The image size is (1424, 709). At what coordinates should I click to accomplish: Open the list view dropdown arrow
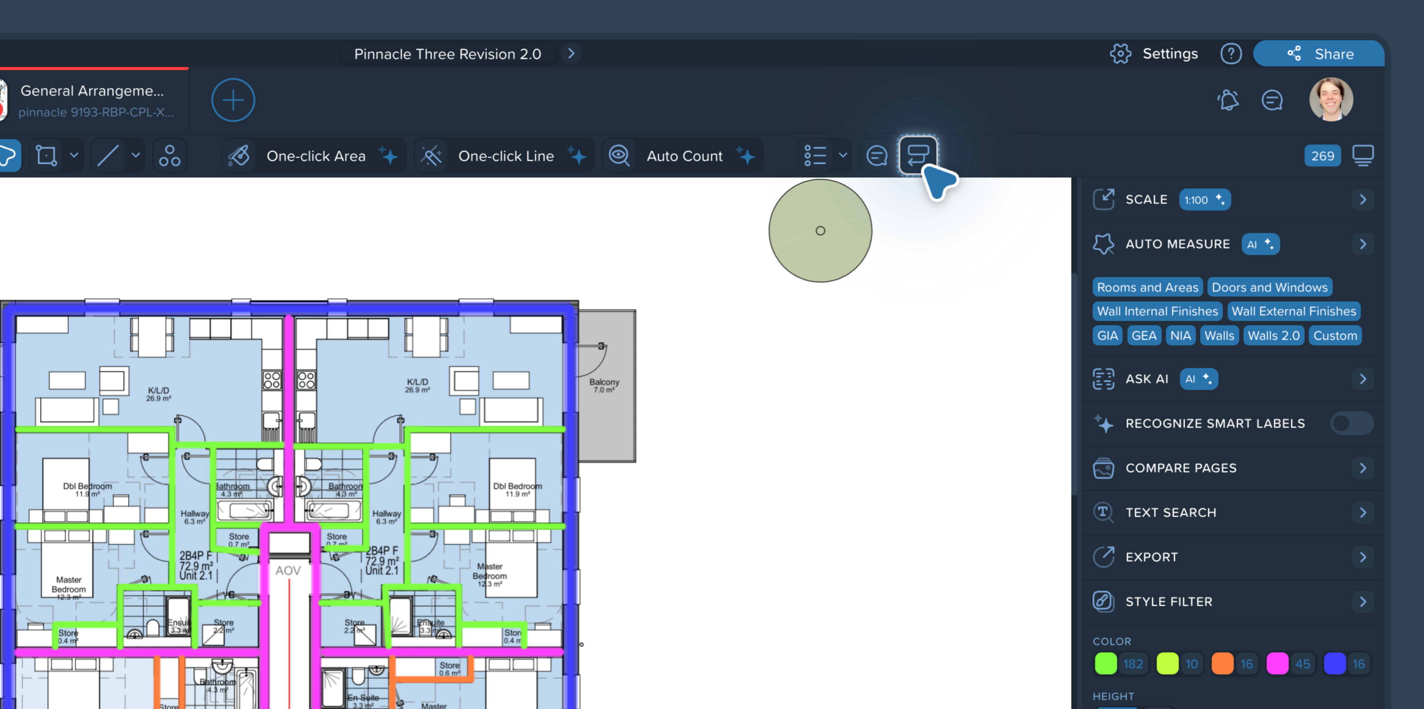[842, 156]
